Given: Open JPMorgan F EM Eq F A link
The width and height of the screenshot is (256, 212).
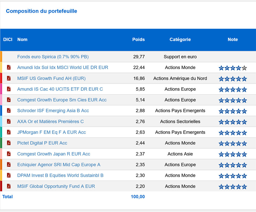Looking at the screenshot, I should tap(52, 132).
